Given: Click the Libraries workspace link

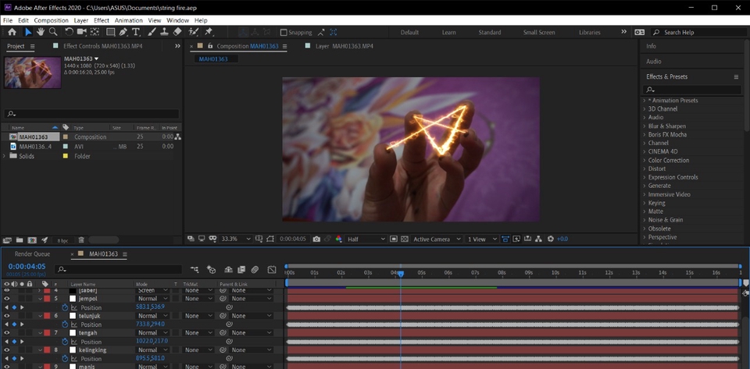Looking at the screenshot, I should pyautogui.click(x=590, y=33).
